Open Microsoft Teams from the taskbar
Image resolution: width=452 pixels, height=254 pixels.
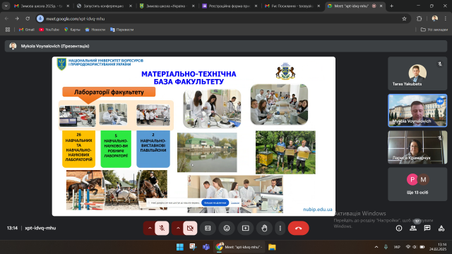[x=206, y=247]
